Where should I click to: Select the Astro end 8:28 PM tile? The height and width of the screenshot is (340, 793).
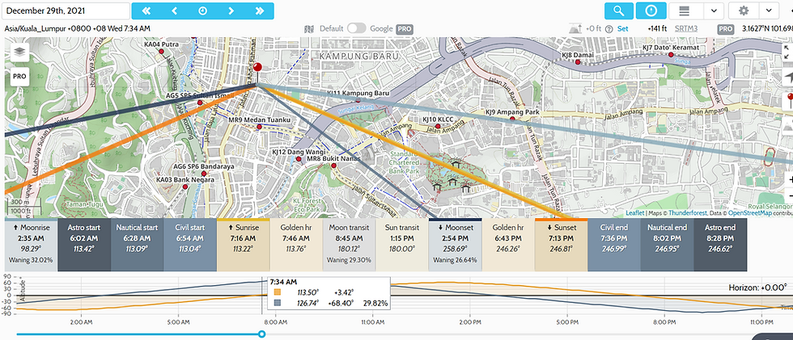[720, 246]
